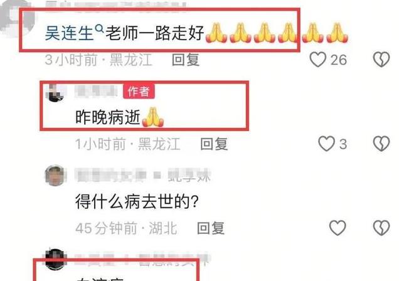Reply to the 3小时前 黑龙江 comment

coord(186,60)
